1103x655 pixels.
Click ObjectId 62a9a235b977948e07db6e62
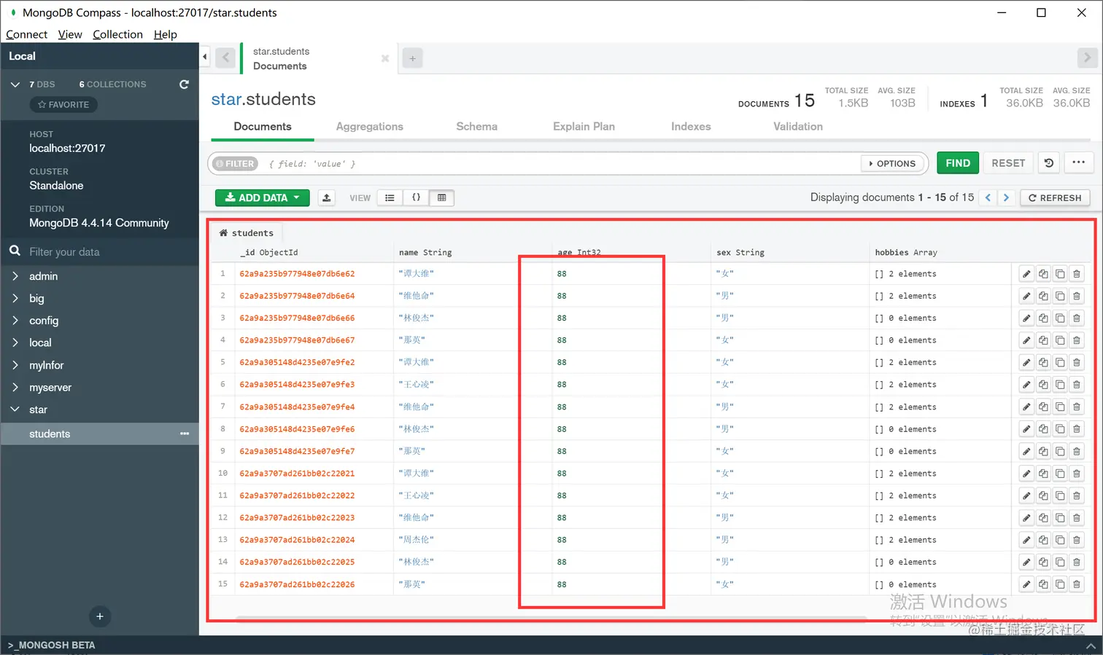(297, 274)
